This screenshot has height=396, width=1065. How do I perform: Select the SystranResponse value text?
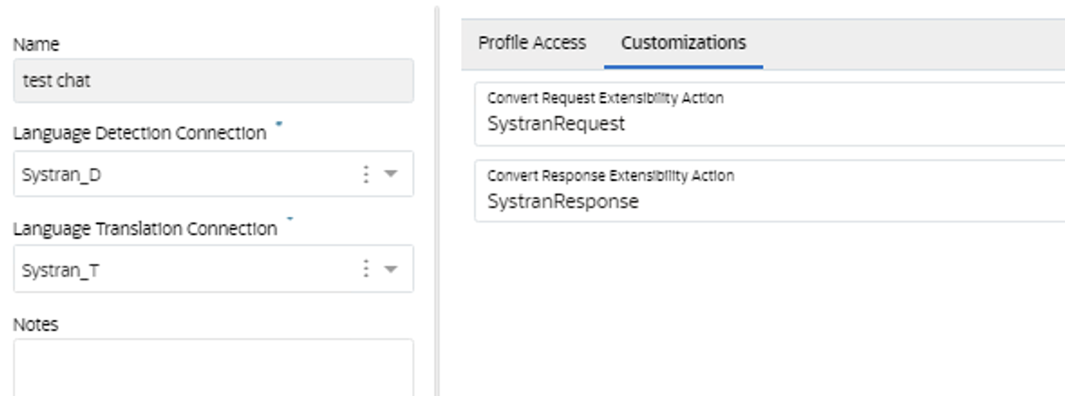(563, 202)
